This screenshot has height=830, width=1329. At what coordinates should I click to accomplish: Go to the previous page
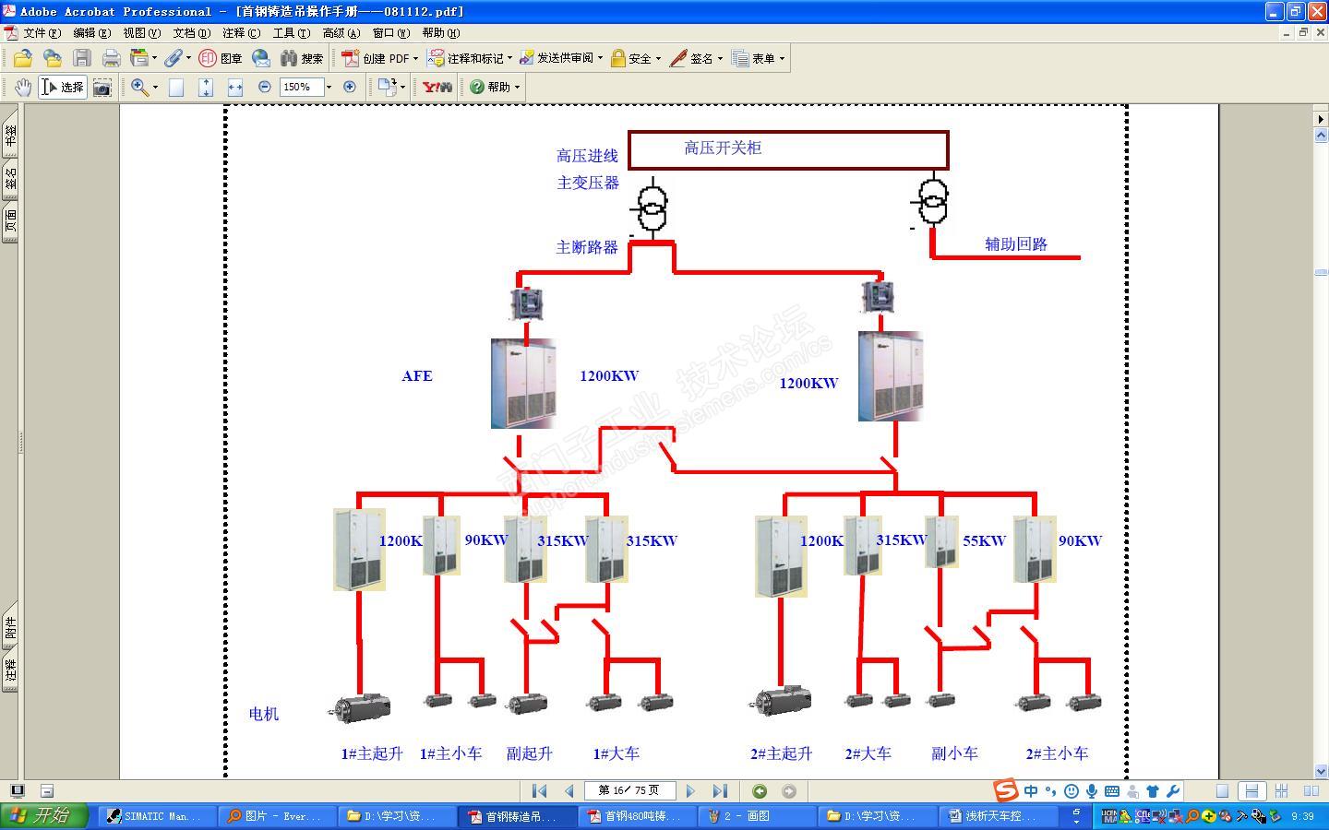[569, 791]
